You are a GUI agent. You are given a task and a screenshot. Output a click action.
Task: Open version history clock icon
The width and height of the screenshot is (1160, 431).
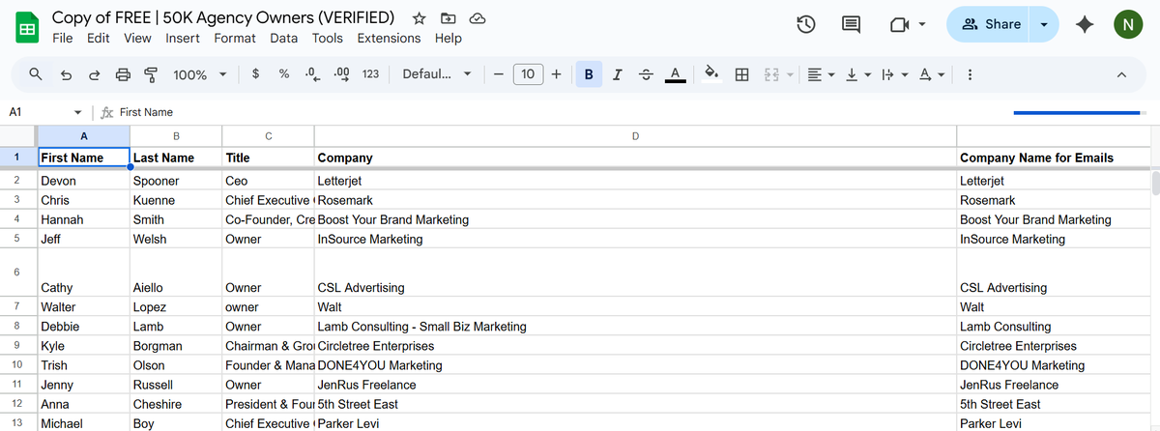807,25
